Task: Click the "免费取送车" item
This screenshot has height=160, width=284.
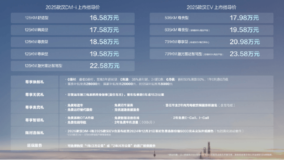Action: tap(75, 105)
